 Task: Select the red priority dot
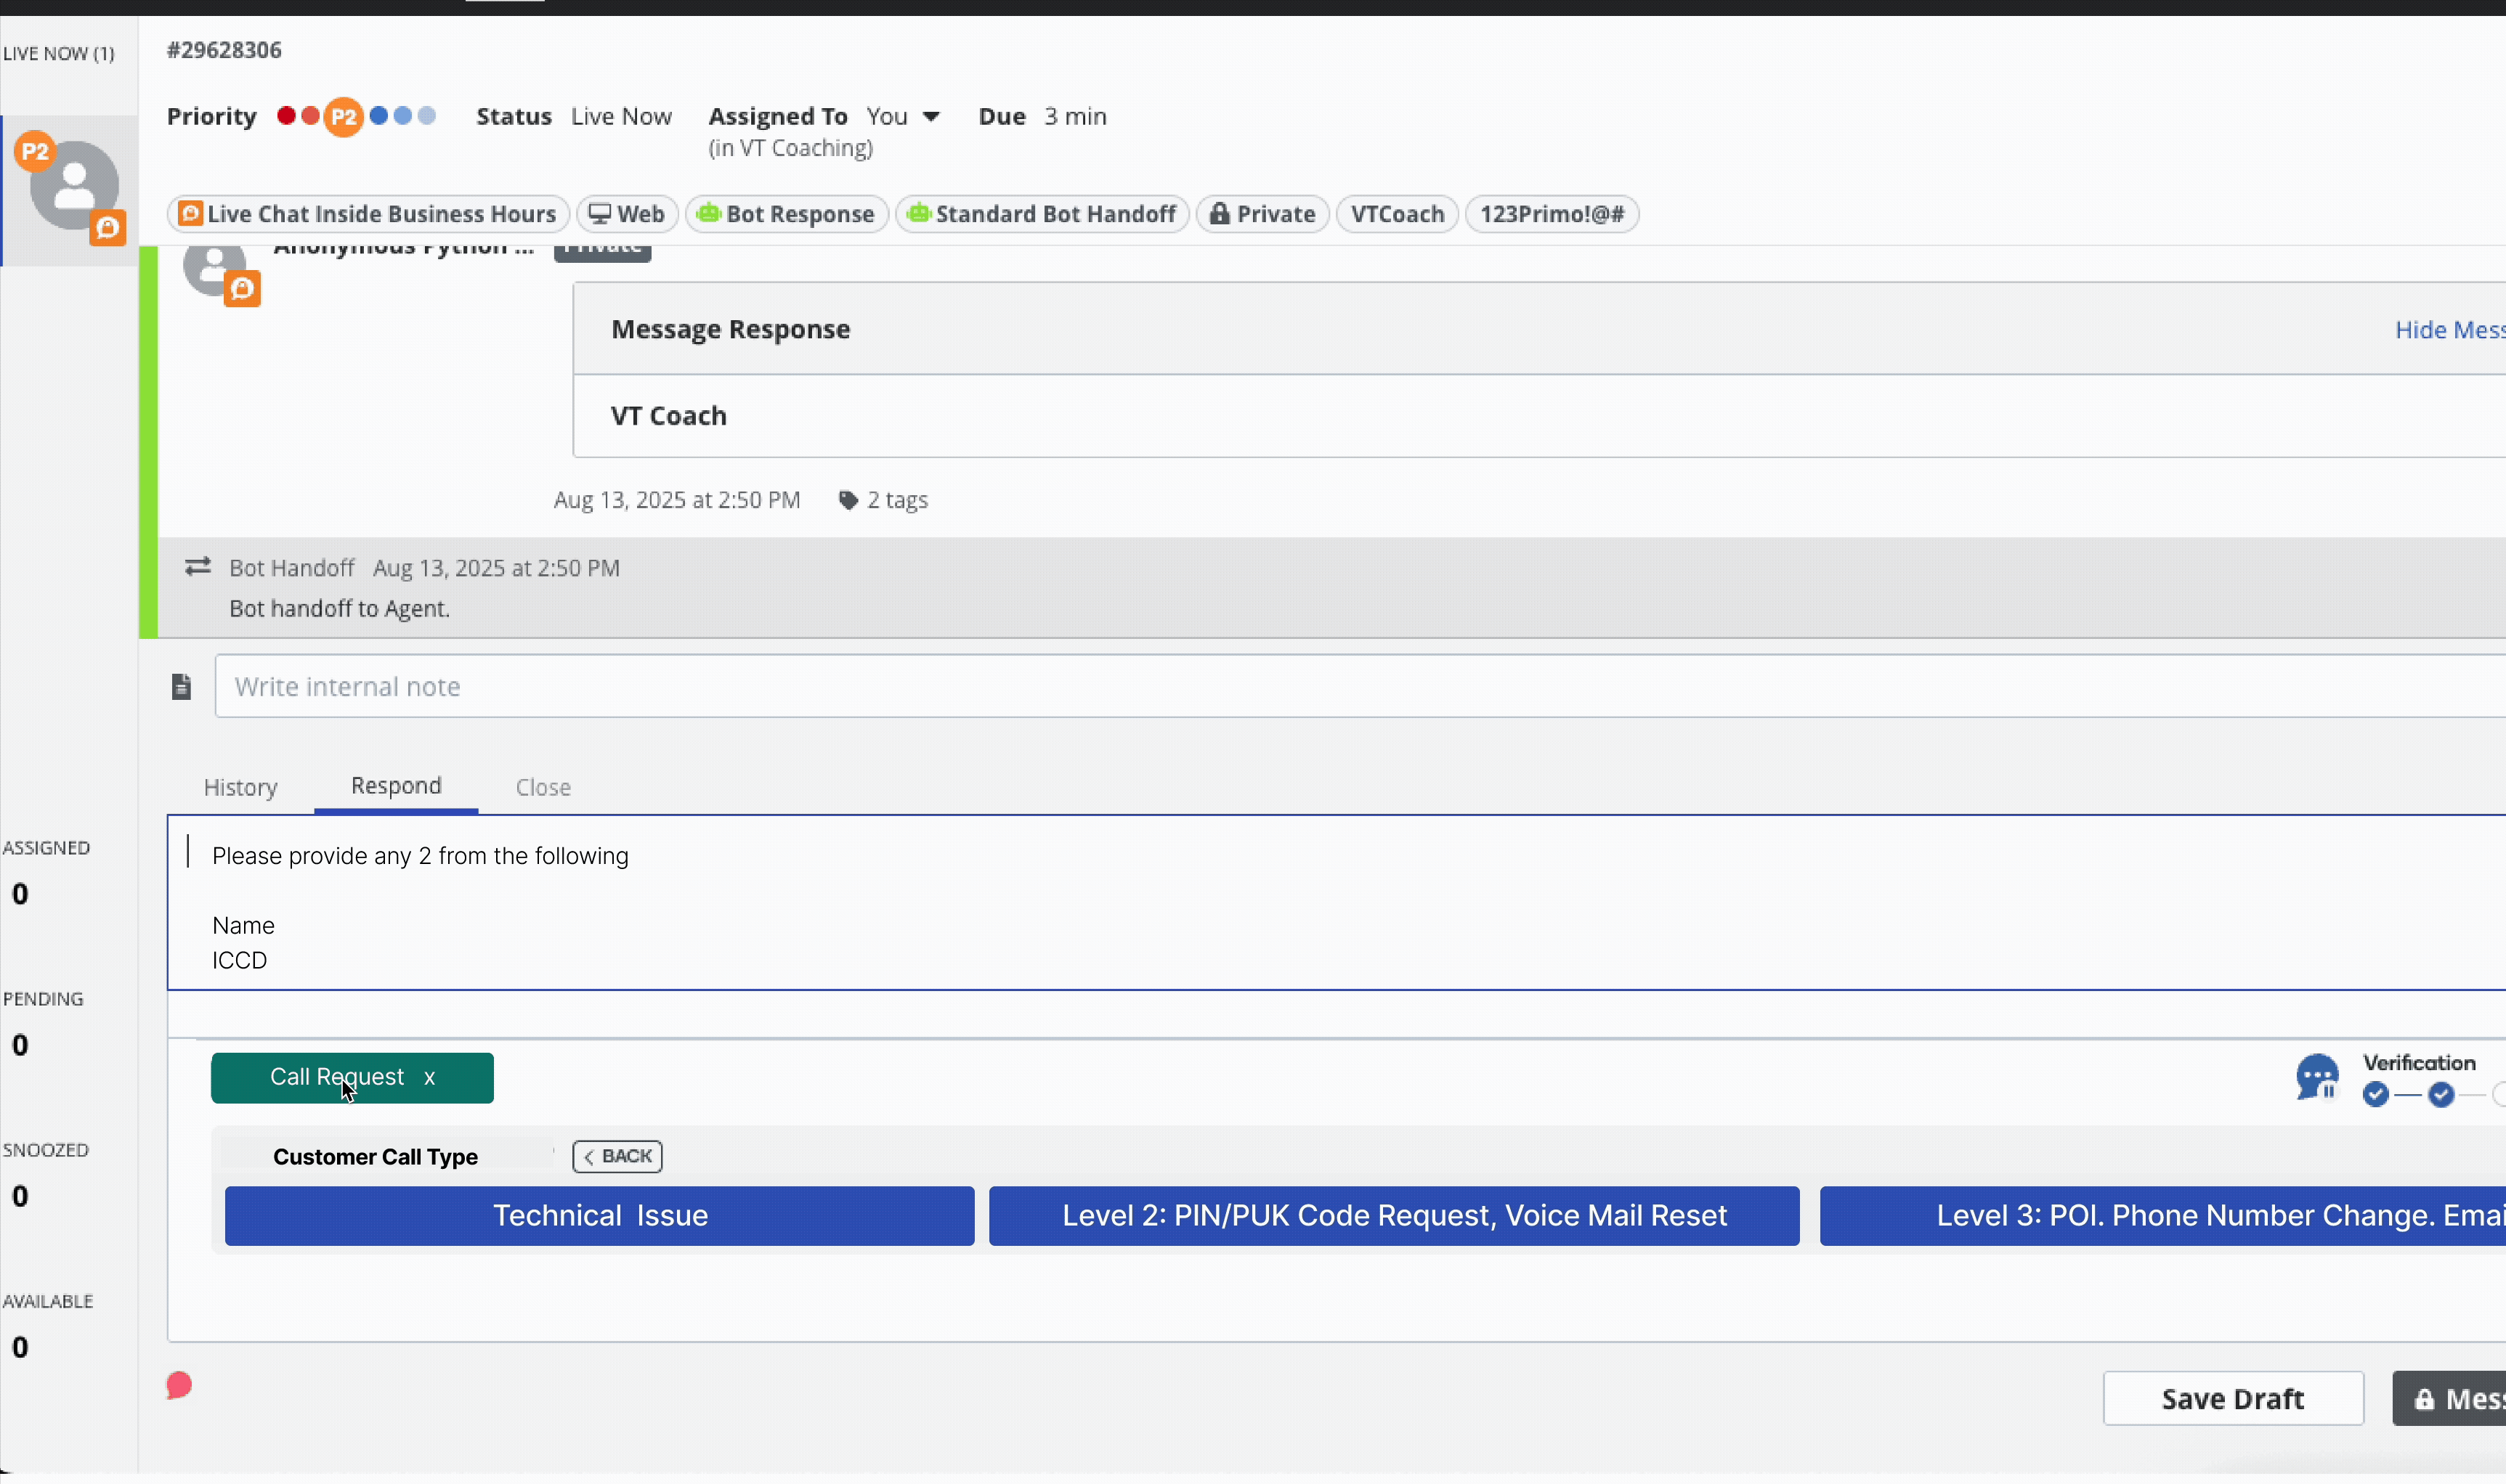pos(287,116)
